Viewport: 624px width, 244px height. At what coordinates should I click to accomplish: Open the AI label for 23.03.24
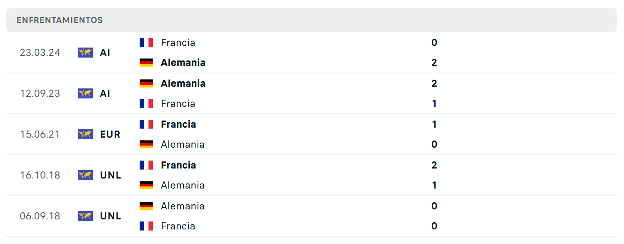click(105, 53)
